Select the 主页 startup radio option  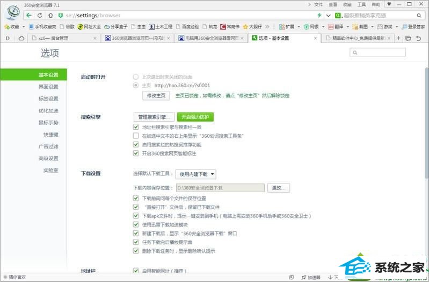pyautogui.click(x=136, y=86)
